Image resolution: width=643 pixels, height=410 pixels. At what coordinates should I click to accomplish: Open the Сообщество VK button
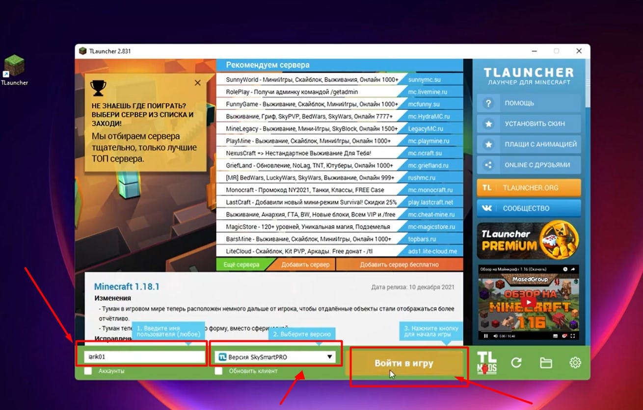click(x=529, y=208)
